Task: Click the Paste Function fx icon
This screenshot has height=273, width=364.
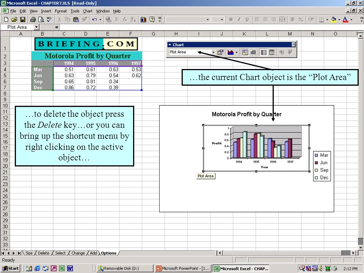Action: [125, 19]
